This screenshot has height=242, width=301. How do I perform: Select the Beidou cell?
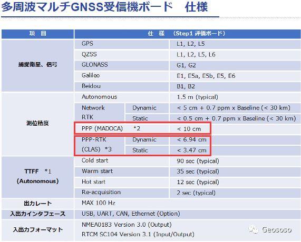point(122,86)
